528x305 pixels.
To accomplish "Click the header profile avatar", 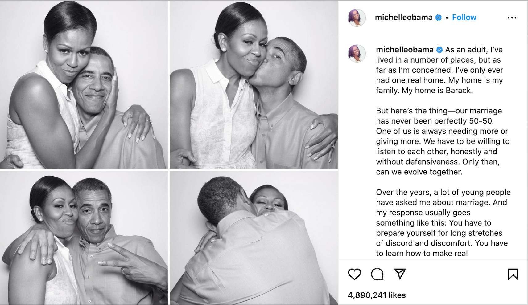I will pos(357,18).
